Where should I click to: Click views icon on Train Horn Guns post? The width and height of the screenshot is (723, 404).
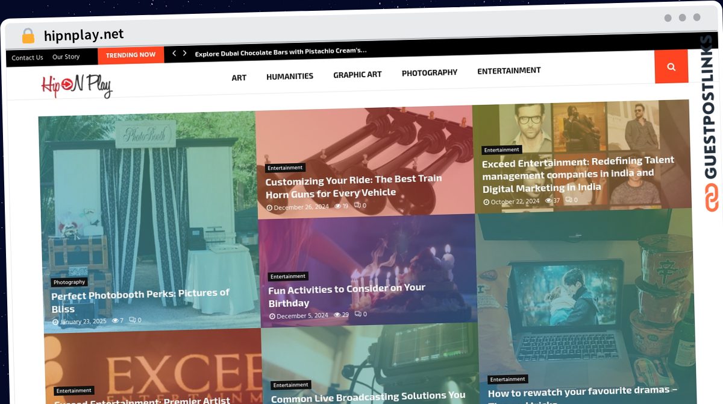(x=337, y=206)
